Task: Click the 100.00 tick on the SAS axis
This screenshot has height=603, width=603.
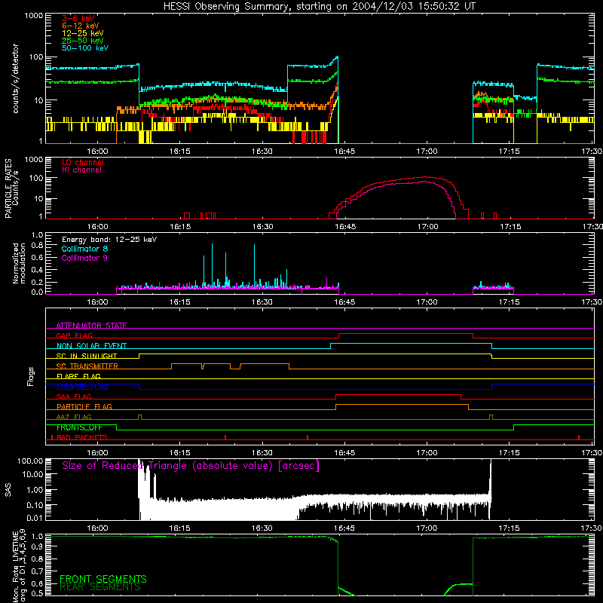Action: (30, 461)
